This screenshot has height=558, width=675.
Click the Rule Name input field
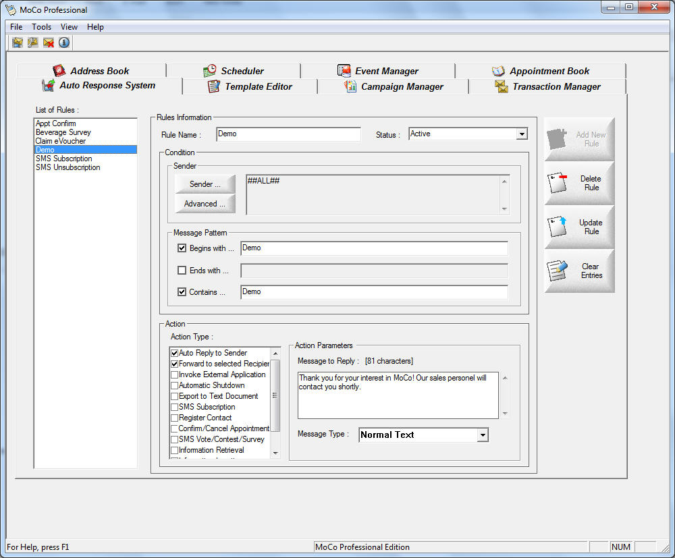tap(288, 134)
